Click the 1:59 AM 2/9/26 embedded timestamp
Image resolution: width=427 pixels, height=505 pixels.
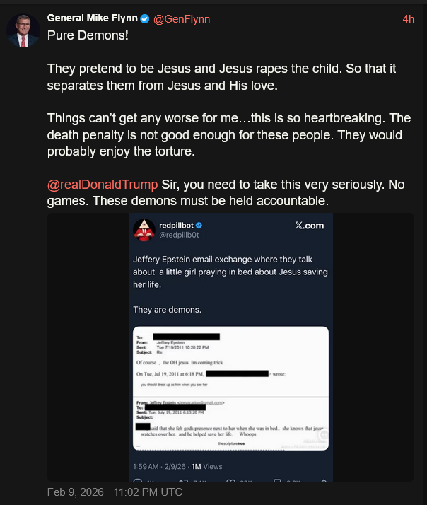coord(160,466)
